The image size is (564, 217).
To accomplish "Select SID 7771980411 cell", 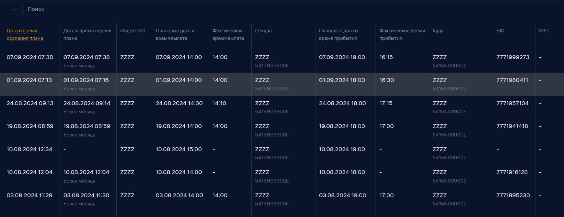I will point(512,80).
